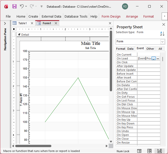Click the form selector box at ruler corner
This screenshot has height=154, width=168.
[14, 29]
